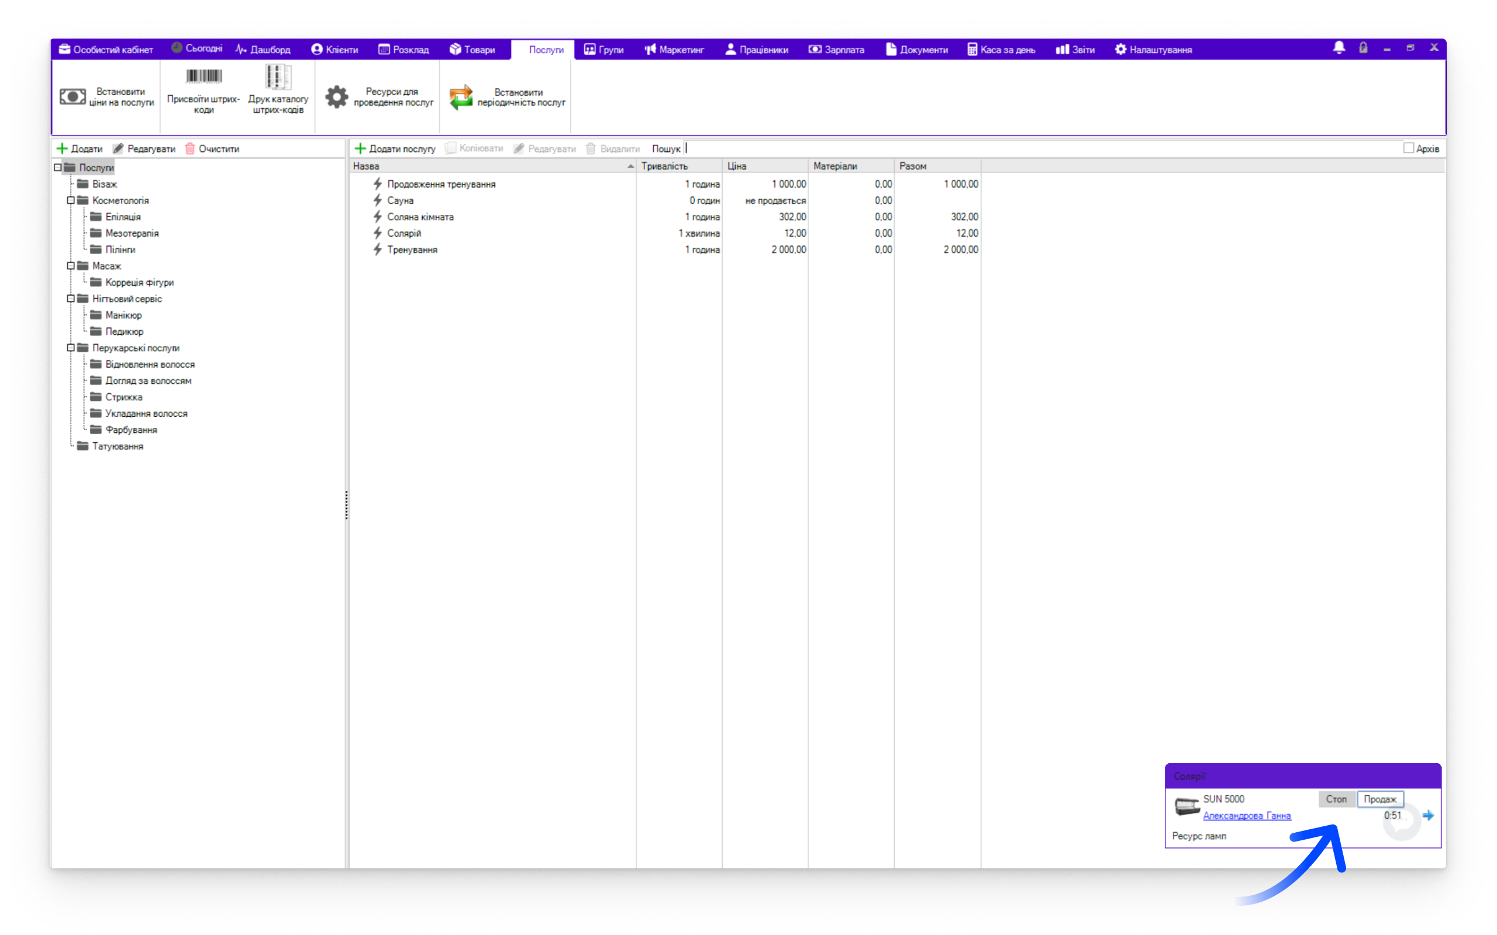Screen dimensions: 1497x935
Task: Open the Каса за день tab
Action: [1001, 50]
